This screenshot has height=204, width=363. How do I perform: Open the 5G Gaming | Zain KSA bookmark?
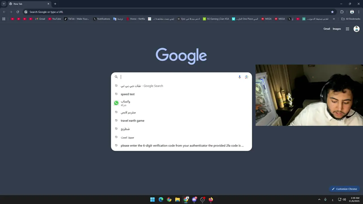point(216,19)
